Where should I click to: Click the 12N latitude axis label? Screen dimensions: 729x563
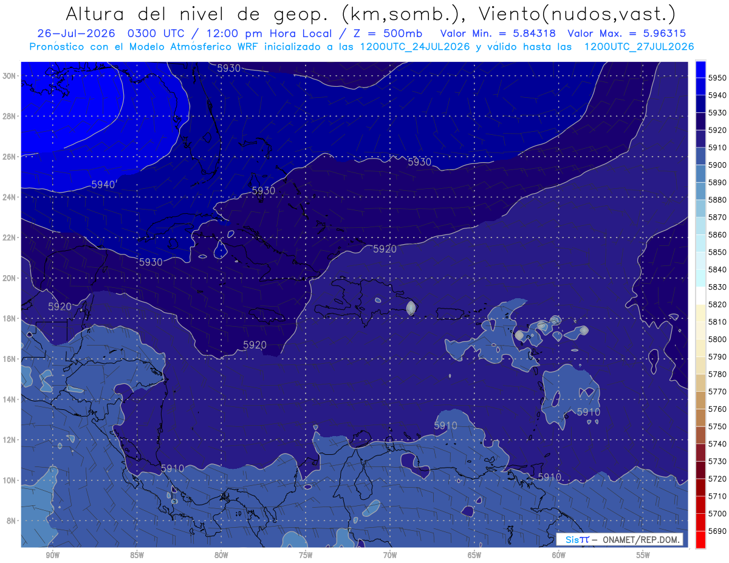(x=10, y=440)
